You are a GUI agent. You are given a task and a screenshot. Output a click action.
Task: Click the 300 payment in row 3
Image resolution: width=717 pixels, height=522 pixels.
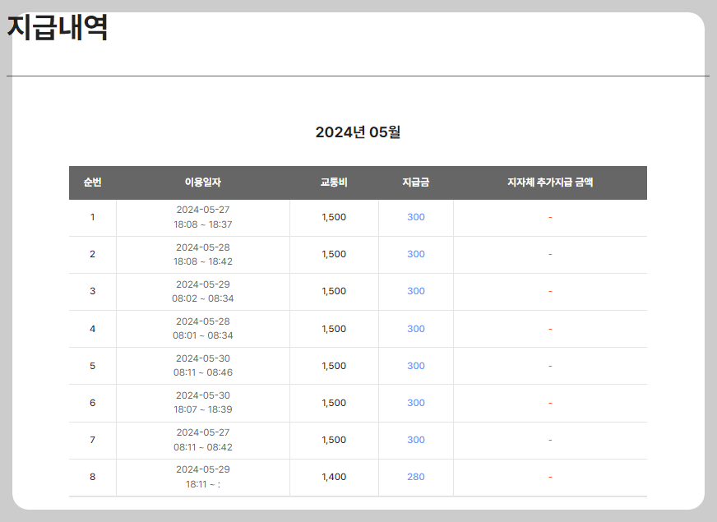pyautogui.click(x=416, y=291)
